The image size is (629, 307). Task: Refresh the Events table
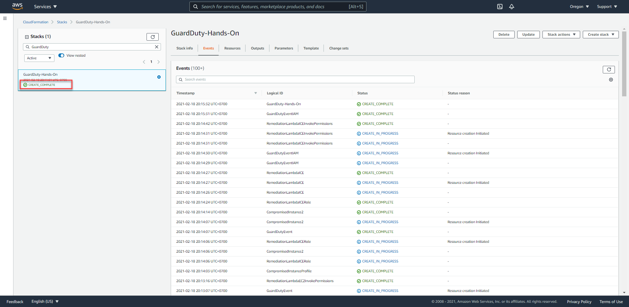[609, 69]
